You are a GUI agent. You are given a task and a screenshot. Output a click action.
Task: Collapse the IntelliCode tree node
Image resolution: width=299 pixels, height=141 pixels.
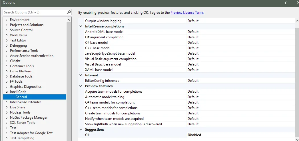click(x=7, y=92)
